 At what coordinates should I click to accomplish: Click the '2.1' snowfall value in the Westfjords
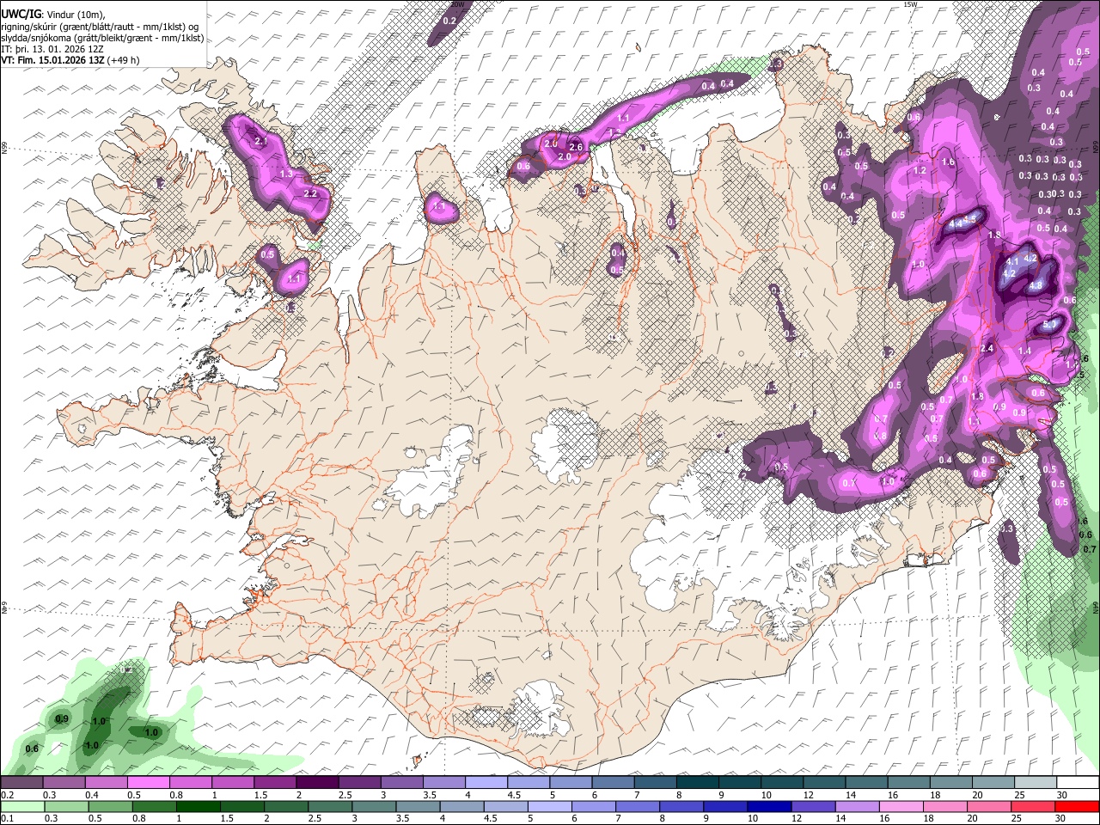[261, 140]
